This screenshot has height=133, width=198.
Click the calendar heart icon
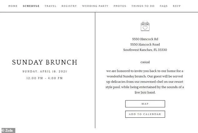click(145, 26)
